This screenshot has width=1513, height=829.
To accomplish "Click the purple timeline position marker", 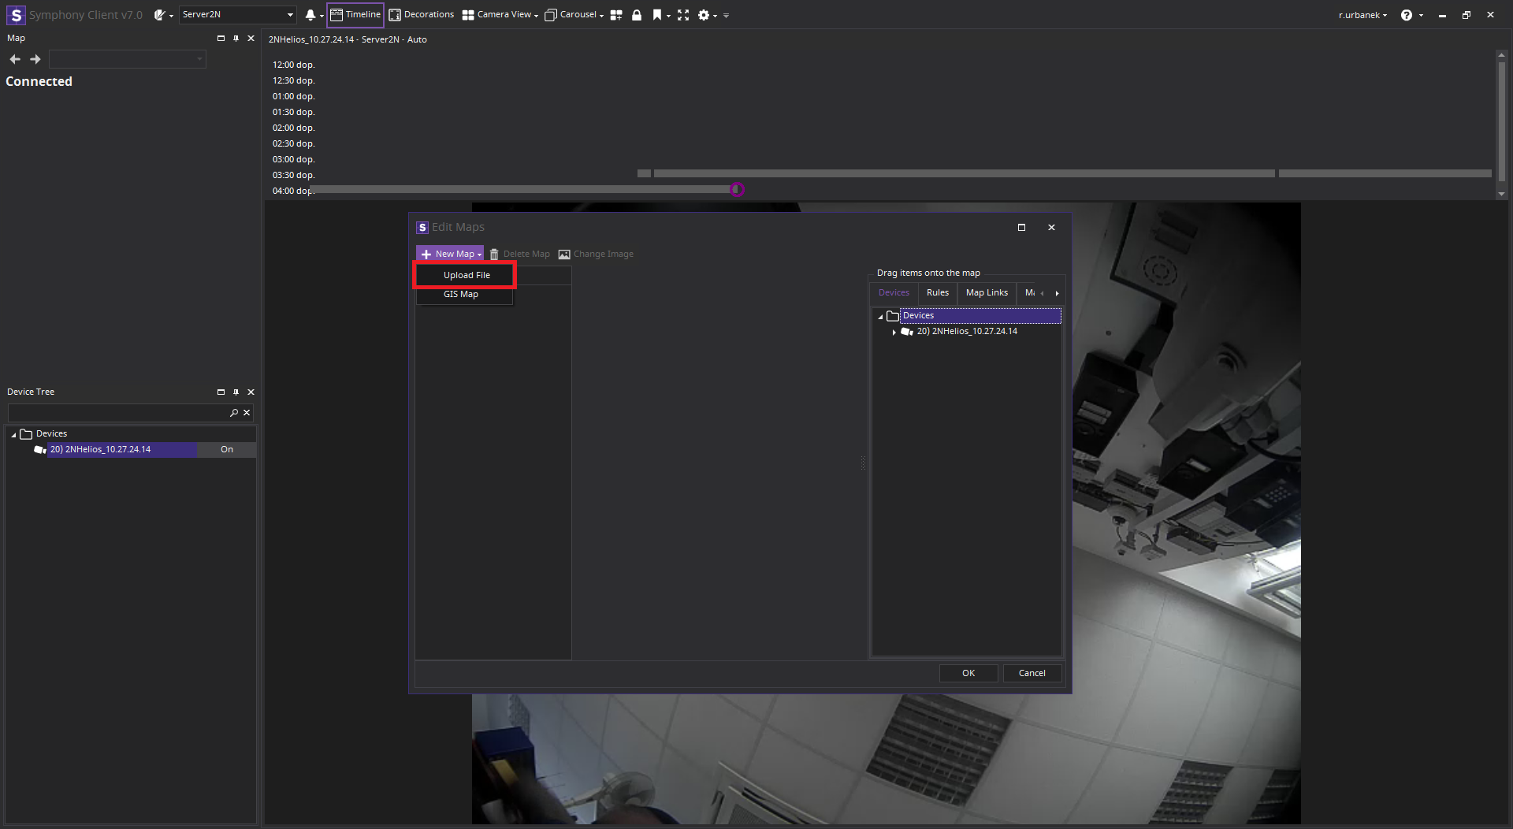I will coord(737,190).
